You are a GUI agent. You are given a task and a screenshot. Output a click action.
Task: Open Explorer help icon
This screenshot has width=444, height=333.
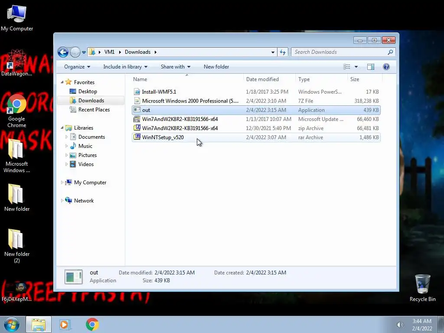click(x=386, y=67)
